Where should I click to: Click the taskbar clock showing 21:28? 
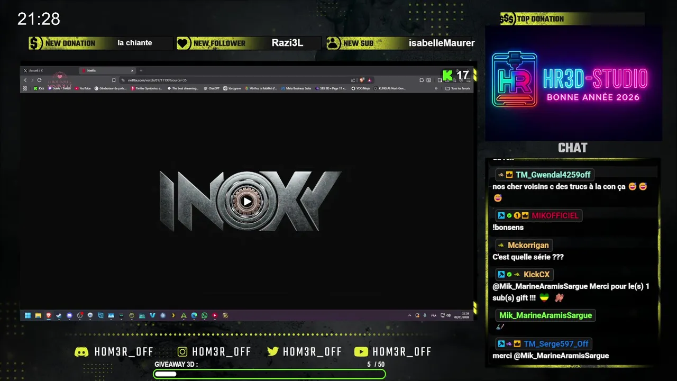pyautogui.click(x=462, y=315)
